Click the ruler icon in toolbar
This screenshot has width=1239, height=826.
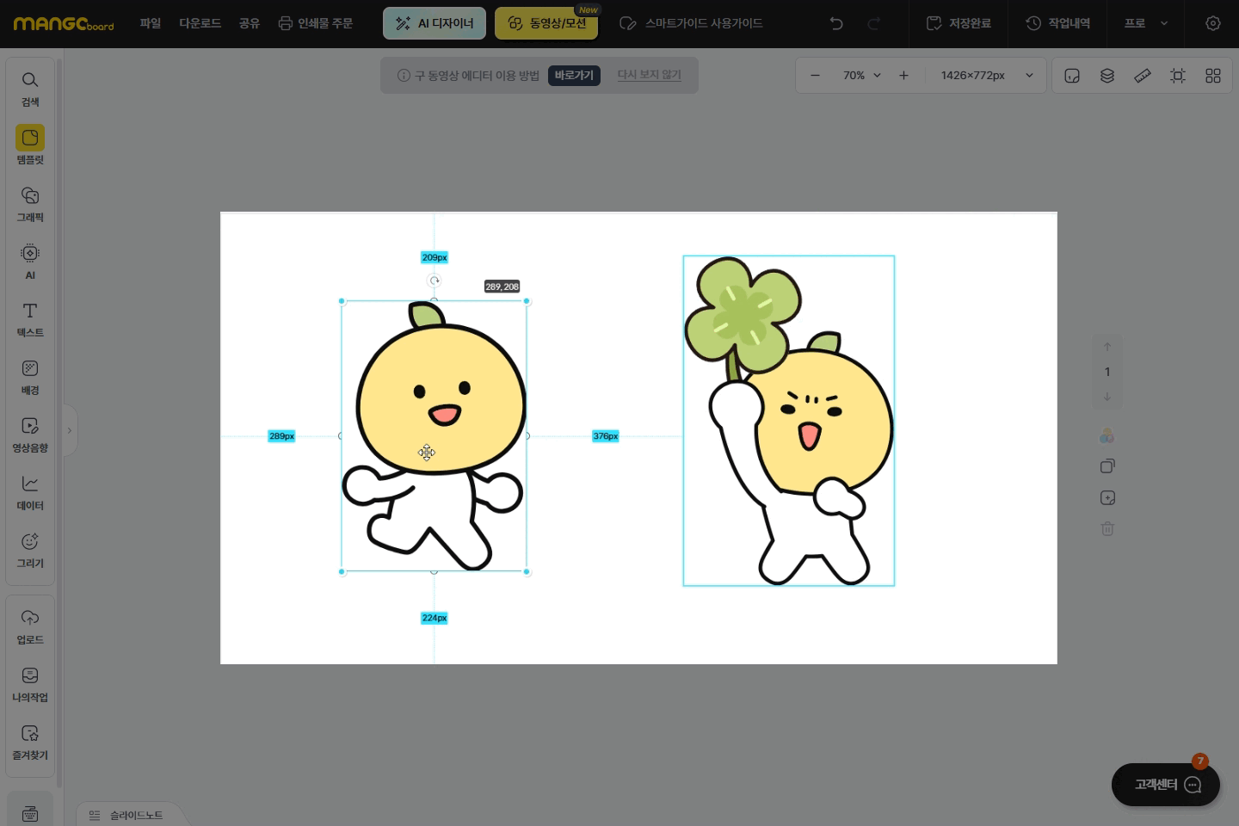[x=1143, y=76]
